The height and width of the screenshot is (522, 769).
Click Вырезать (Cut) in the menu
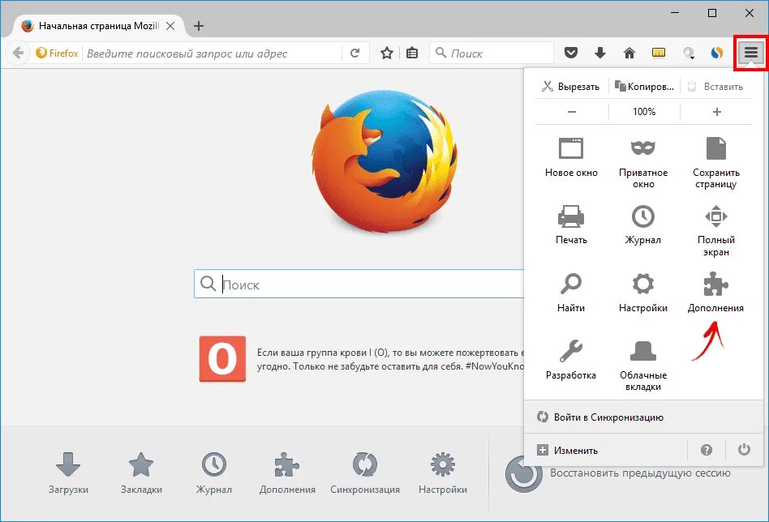coord(571,87)
